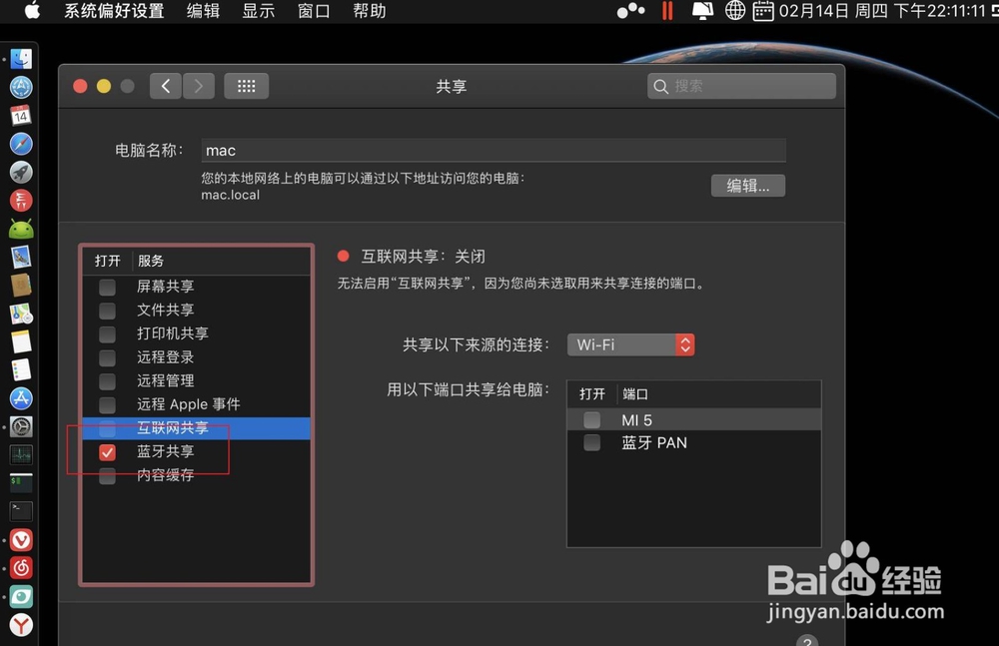Open Terminal from the Dock
Viewport: 999px width, 646px height.
[x=22, y=512]
